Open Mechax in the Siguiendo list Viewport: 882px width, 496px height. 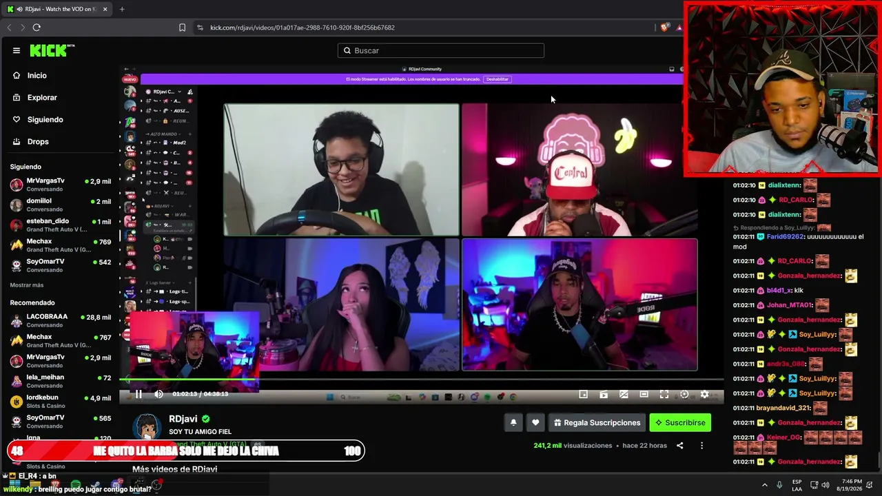click(x=61, y=245)
